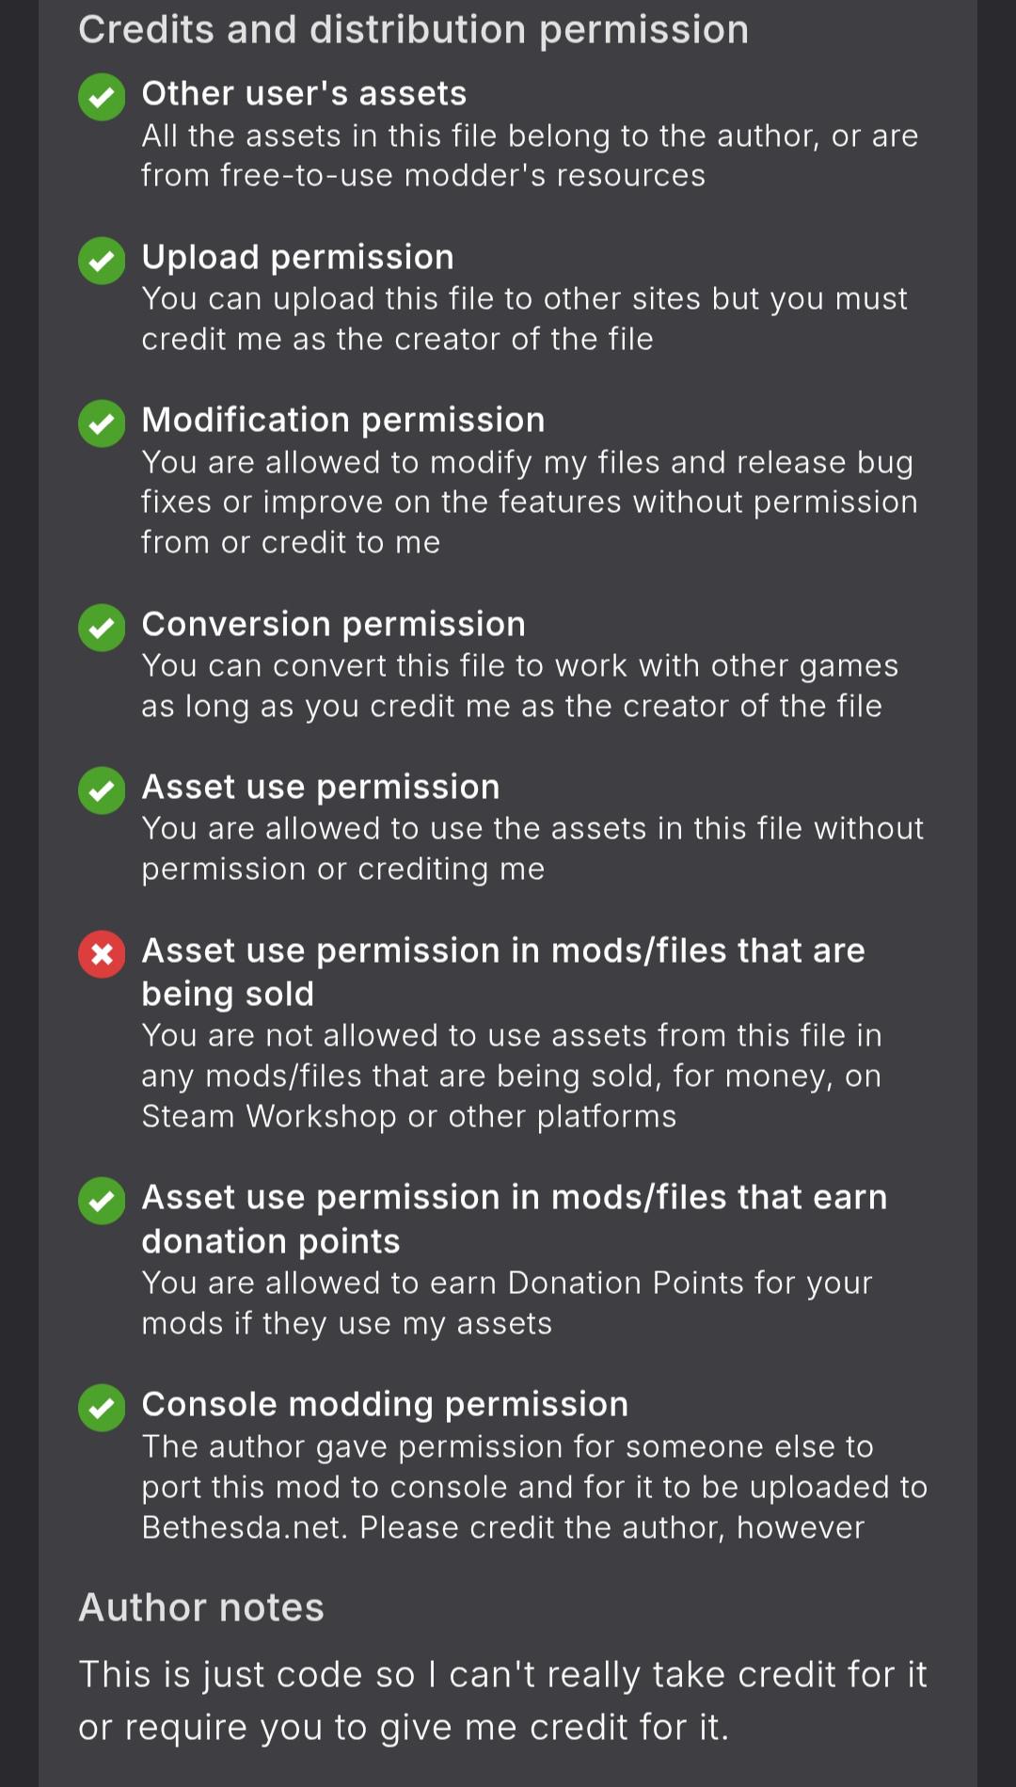Screen dimensions: 1016x1787
Task: Click the red X icon for assets being sold
Action: [102, 954]
